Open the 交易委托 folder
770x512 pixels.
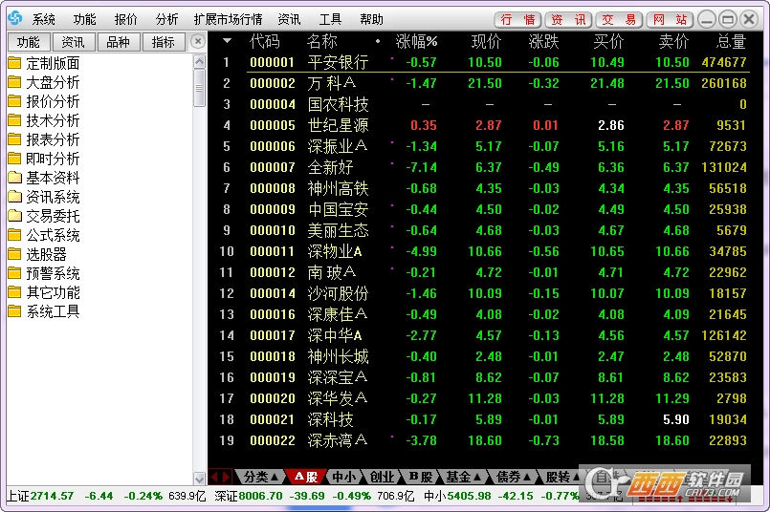tap(44, 216)
